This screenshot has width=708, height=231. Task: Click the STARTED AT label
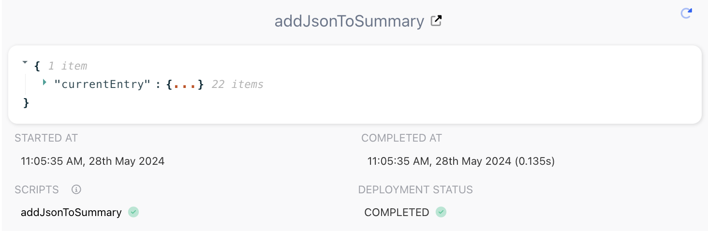coord(46,138)
